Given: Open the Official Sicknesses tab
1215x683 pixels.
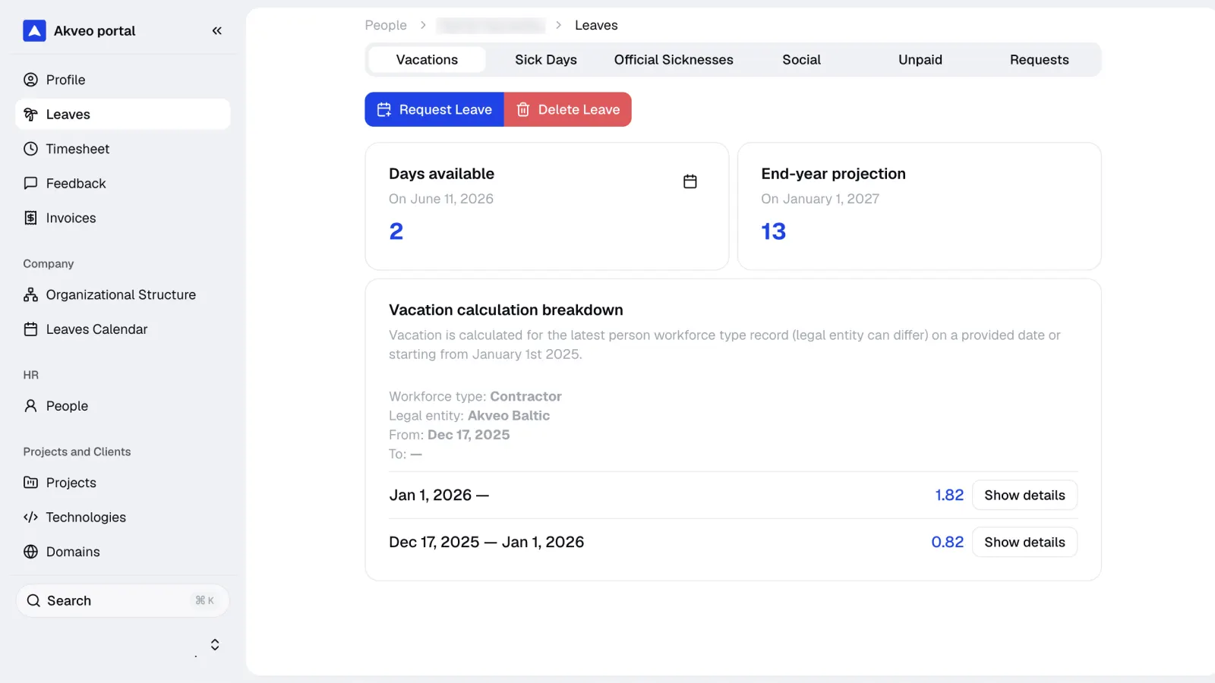Looking at the screenshot, I should pyautogui.click(x=674, y=60).
